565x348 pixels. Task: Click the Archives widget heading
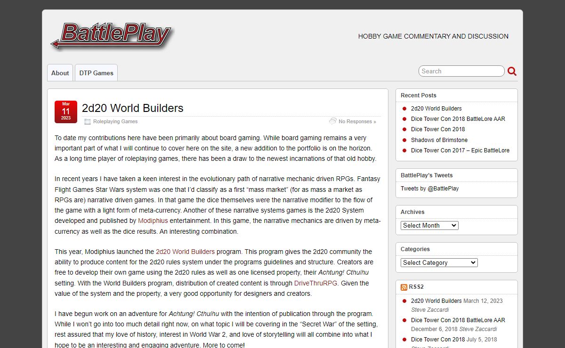[412, 212]
